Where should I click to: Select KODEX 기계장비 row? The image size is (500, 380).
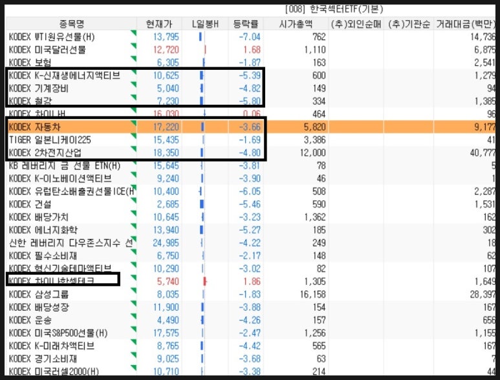click(250, 89)
